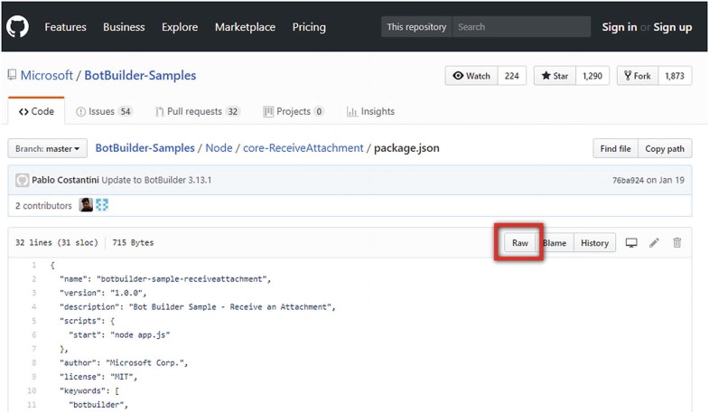
Task: Switch to the Issues tab
Action: (x=104, y=112)
